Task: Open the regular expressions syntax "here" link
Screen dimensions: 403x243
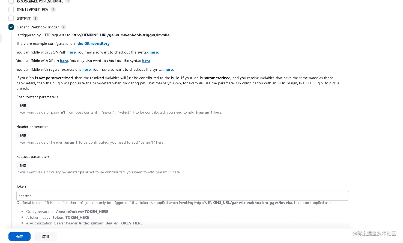Action: tap(169, 69)
